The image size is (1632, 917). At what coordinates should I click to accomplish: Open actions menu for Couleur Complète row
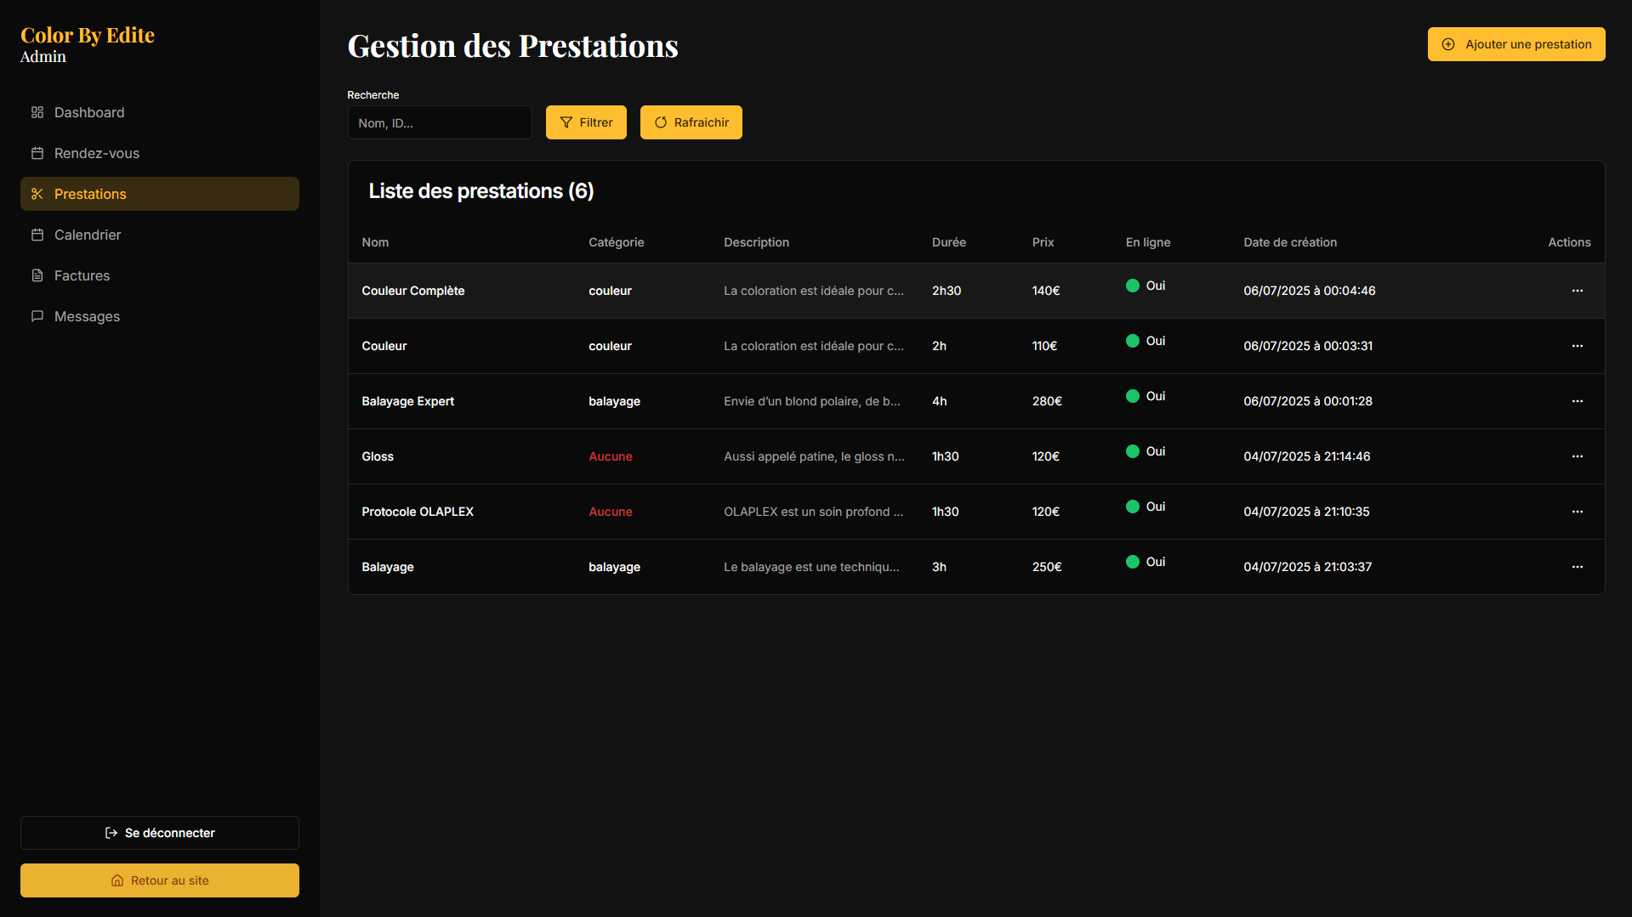coord(1578,291)
